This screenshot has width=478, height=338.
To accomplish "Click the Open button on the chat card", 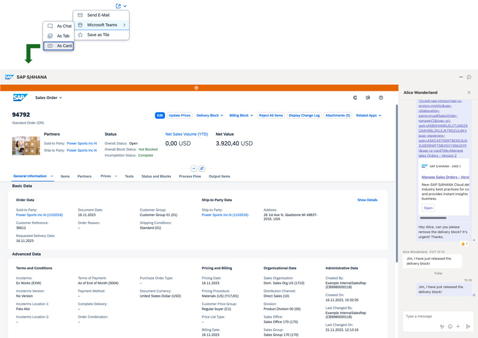I will [428, 208].
